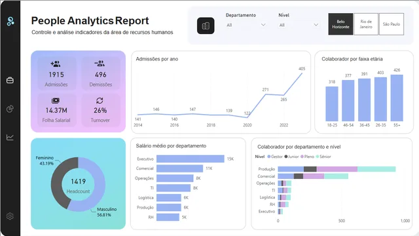Open the pie chart page in the sidebar
The image size is (419, 236).
[x=10, y=109]
